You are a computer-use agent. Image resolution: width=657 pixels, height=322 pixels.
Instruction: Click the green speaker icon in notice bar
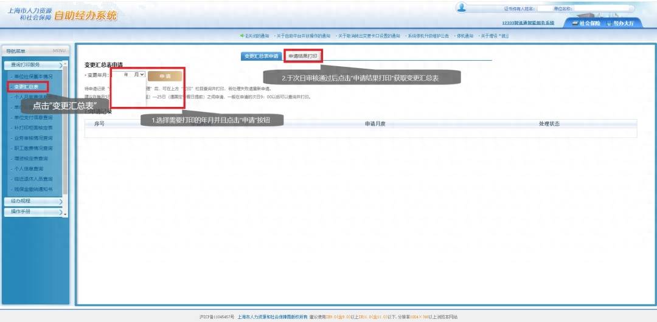pyautogui.click(x=242, y=36)
